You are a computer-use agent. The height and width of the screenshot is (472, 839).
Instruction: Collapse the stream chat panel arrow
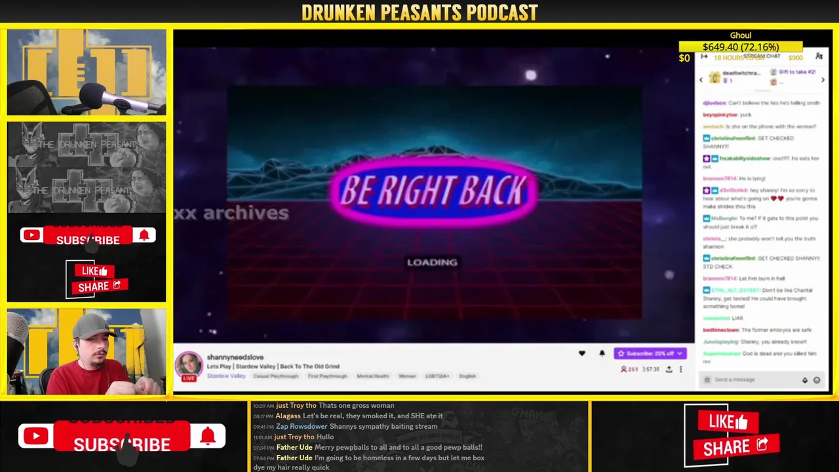(704, 57)
